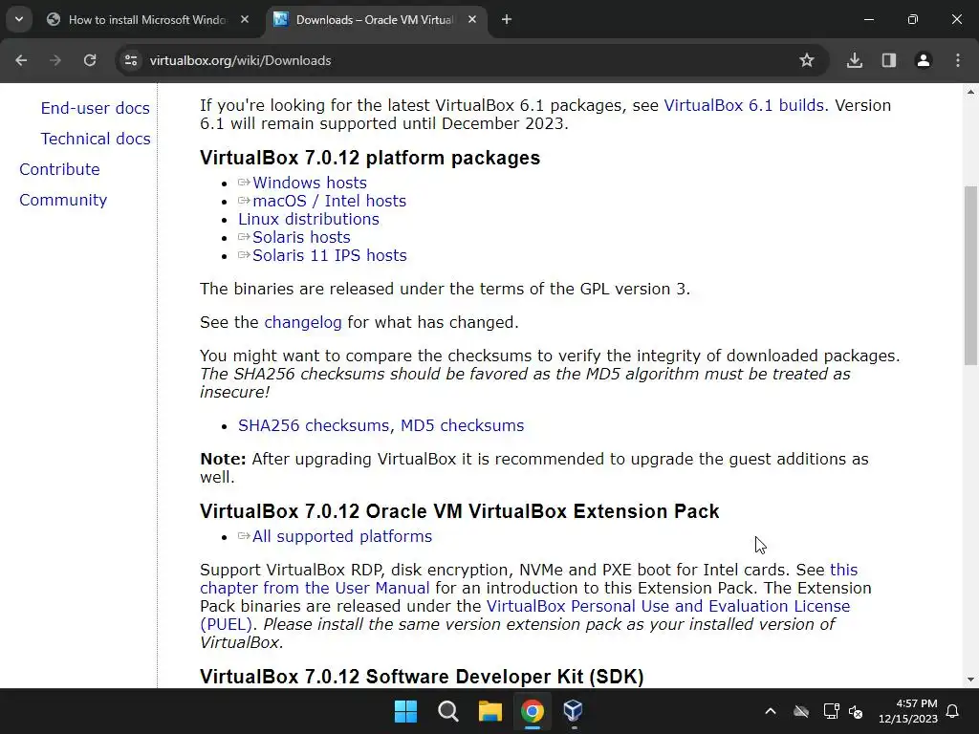This screenshot has height=734, width=979.
Task: Download Windows hosts package
Action: [x=309, y=183]
